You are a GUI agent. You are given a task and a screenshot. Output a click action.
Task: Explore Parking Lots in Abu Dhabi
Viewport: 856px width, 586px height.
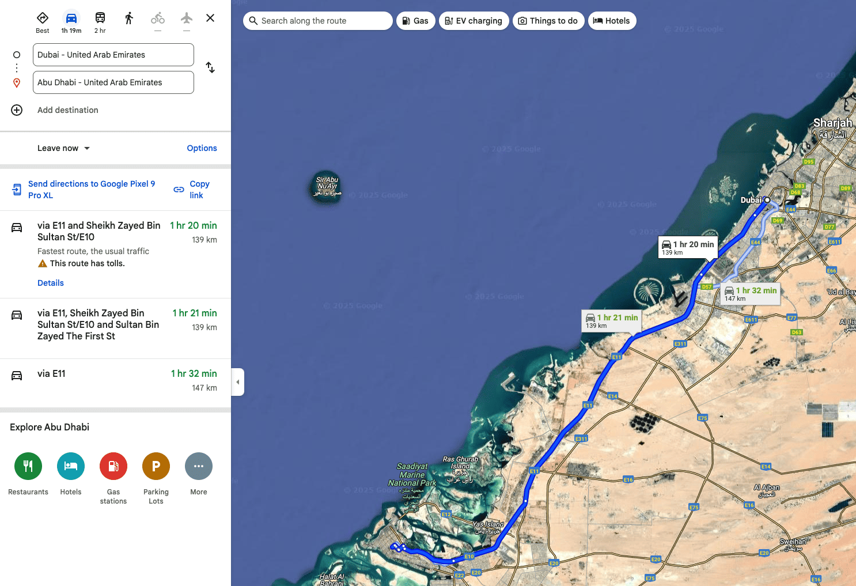coord(156,466)
